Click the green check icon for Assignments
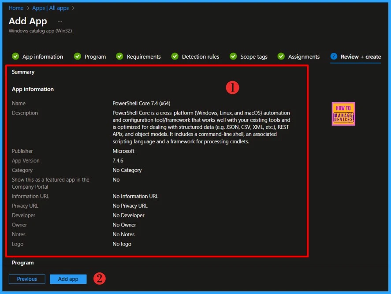The image size is (391, 294). 281,56
